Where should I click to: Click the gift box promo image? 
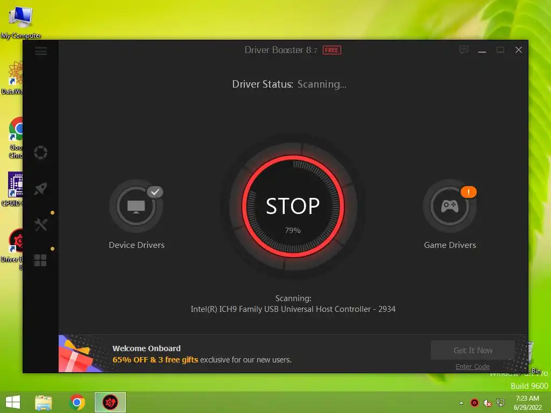[79, 353]
